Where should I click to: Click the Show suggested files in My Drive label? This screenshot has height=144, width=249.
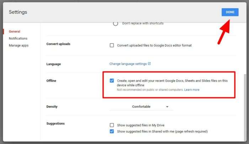pyautogui.click(x=141, y=125)
